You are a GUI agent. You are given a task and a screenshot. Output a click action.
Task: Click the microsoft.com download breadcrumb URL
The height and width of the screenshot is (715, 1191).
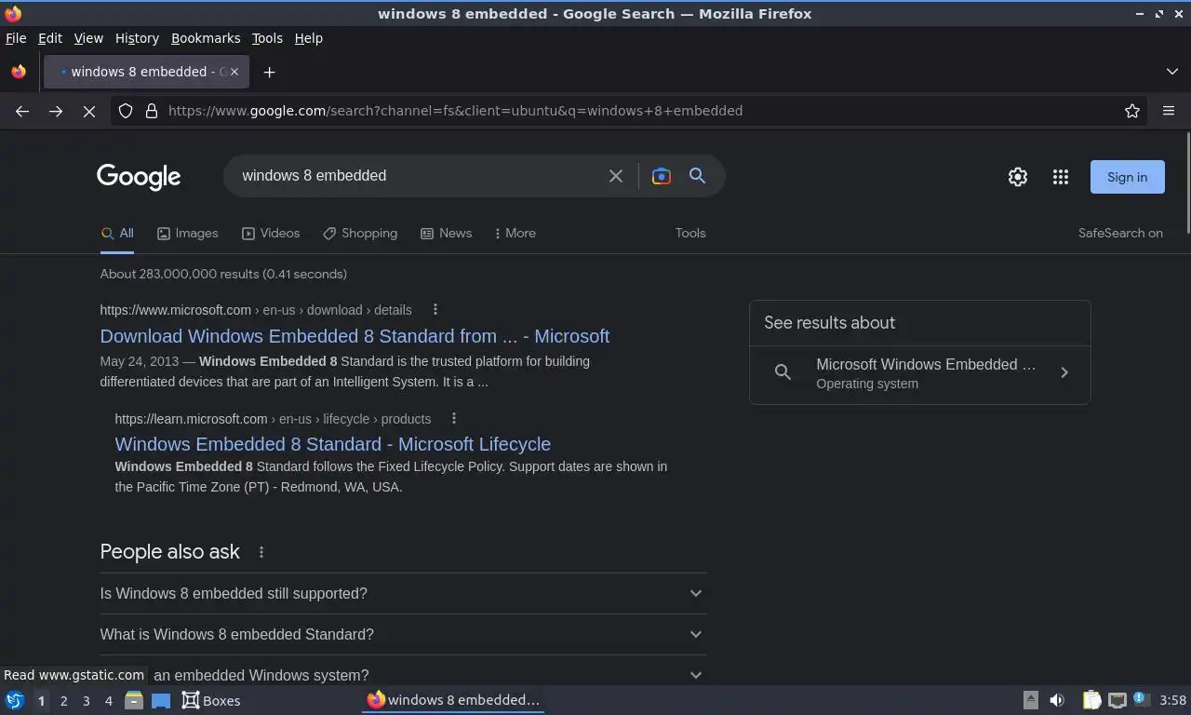256,310
